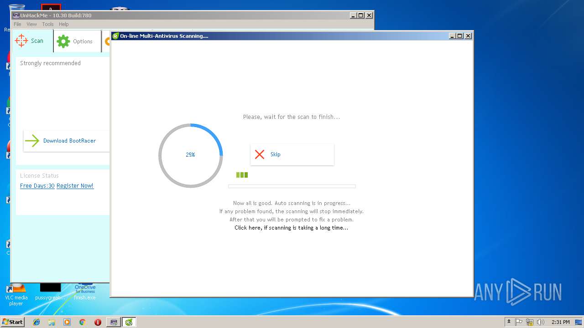584x328 pixels.
Task: Click the volume speaker tray icon
Action: (x=541, y=322)
